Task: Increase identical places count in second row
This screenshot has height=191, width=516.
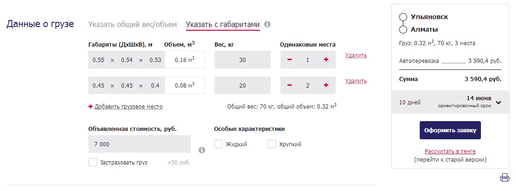Action: [x=326, y=85]
